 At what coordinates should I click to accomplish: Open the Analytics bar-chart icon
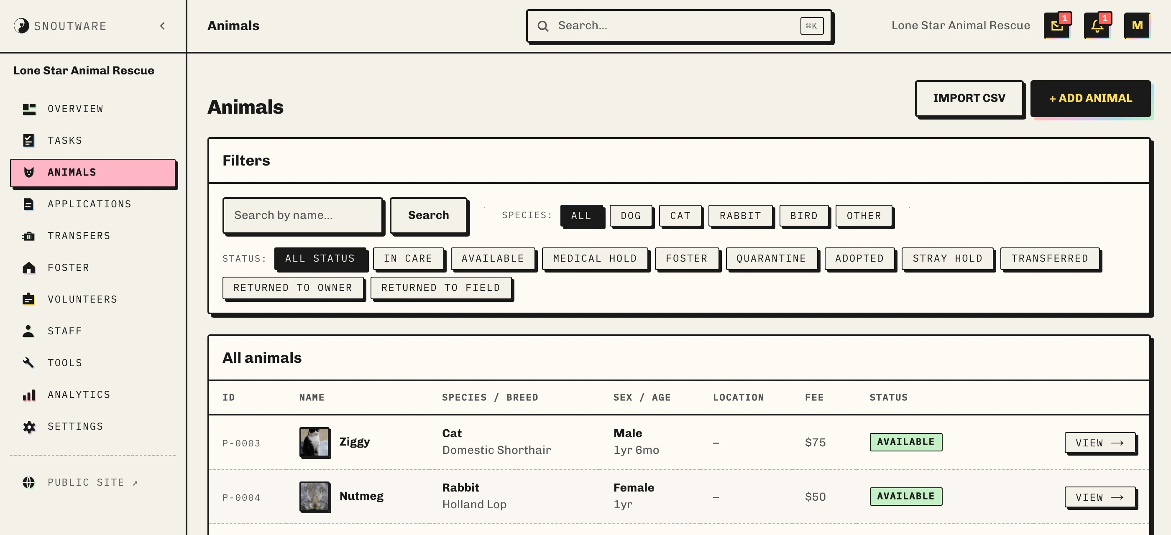click(x=29, y=395)
